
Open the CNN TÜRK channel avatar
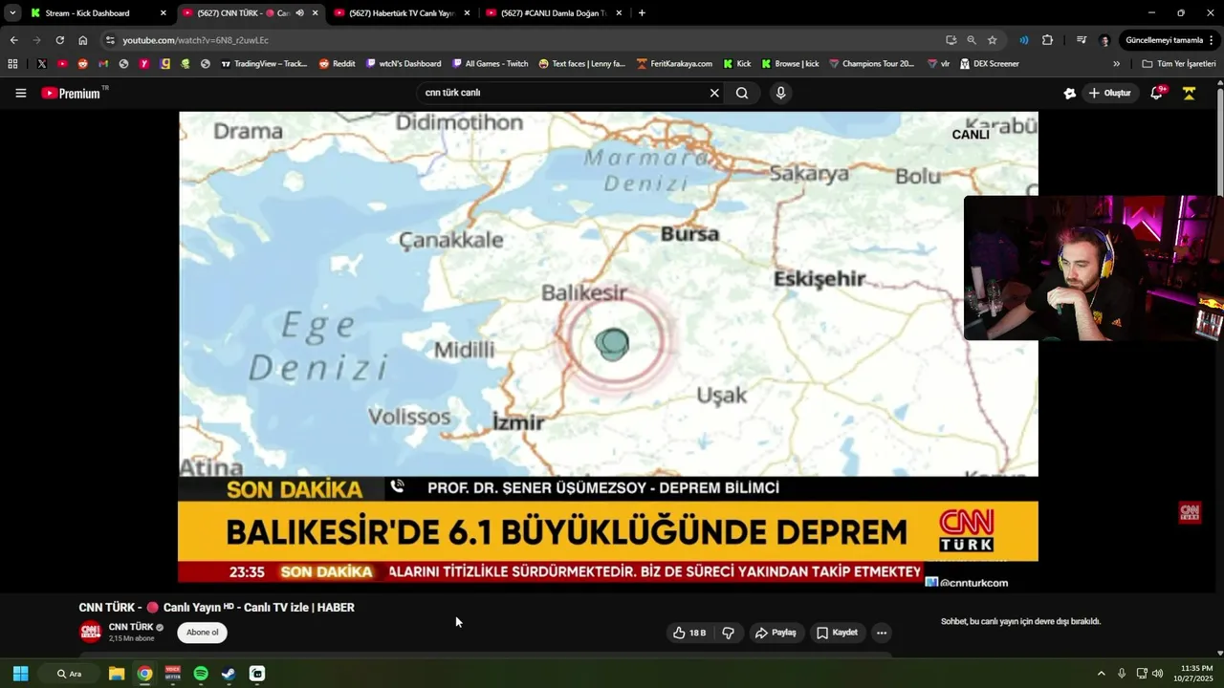(x=90, y=632)
